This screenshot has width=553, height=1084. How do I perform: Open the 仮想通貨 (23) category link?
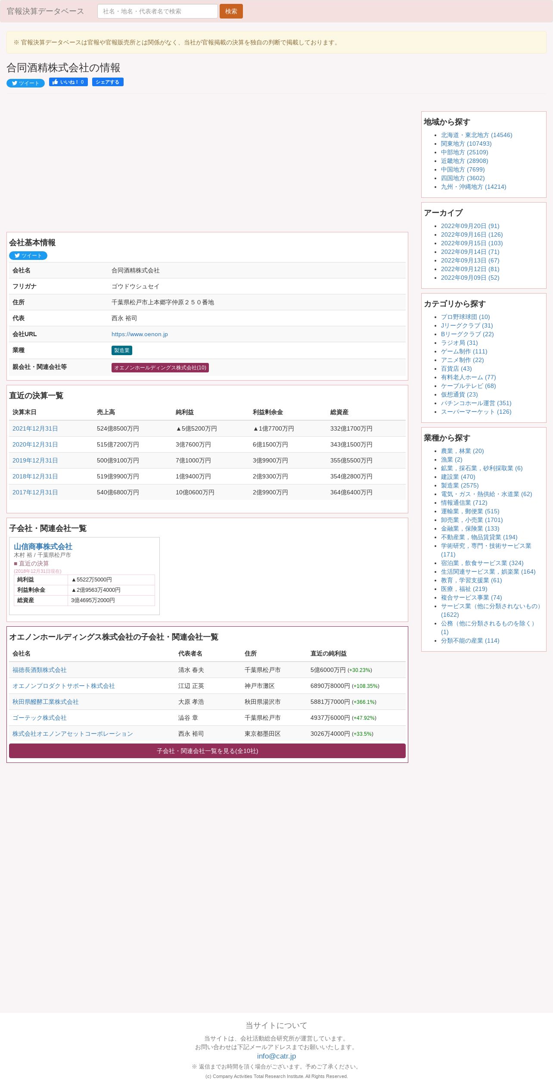(x=459, y=394)
